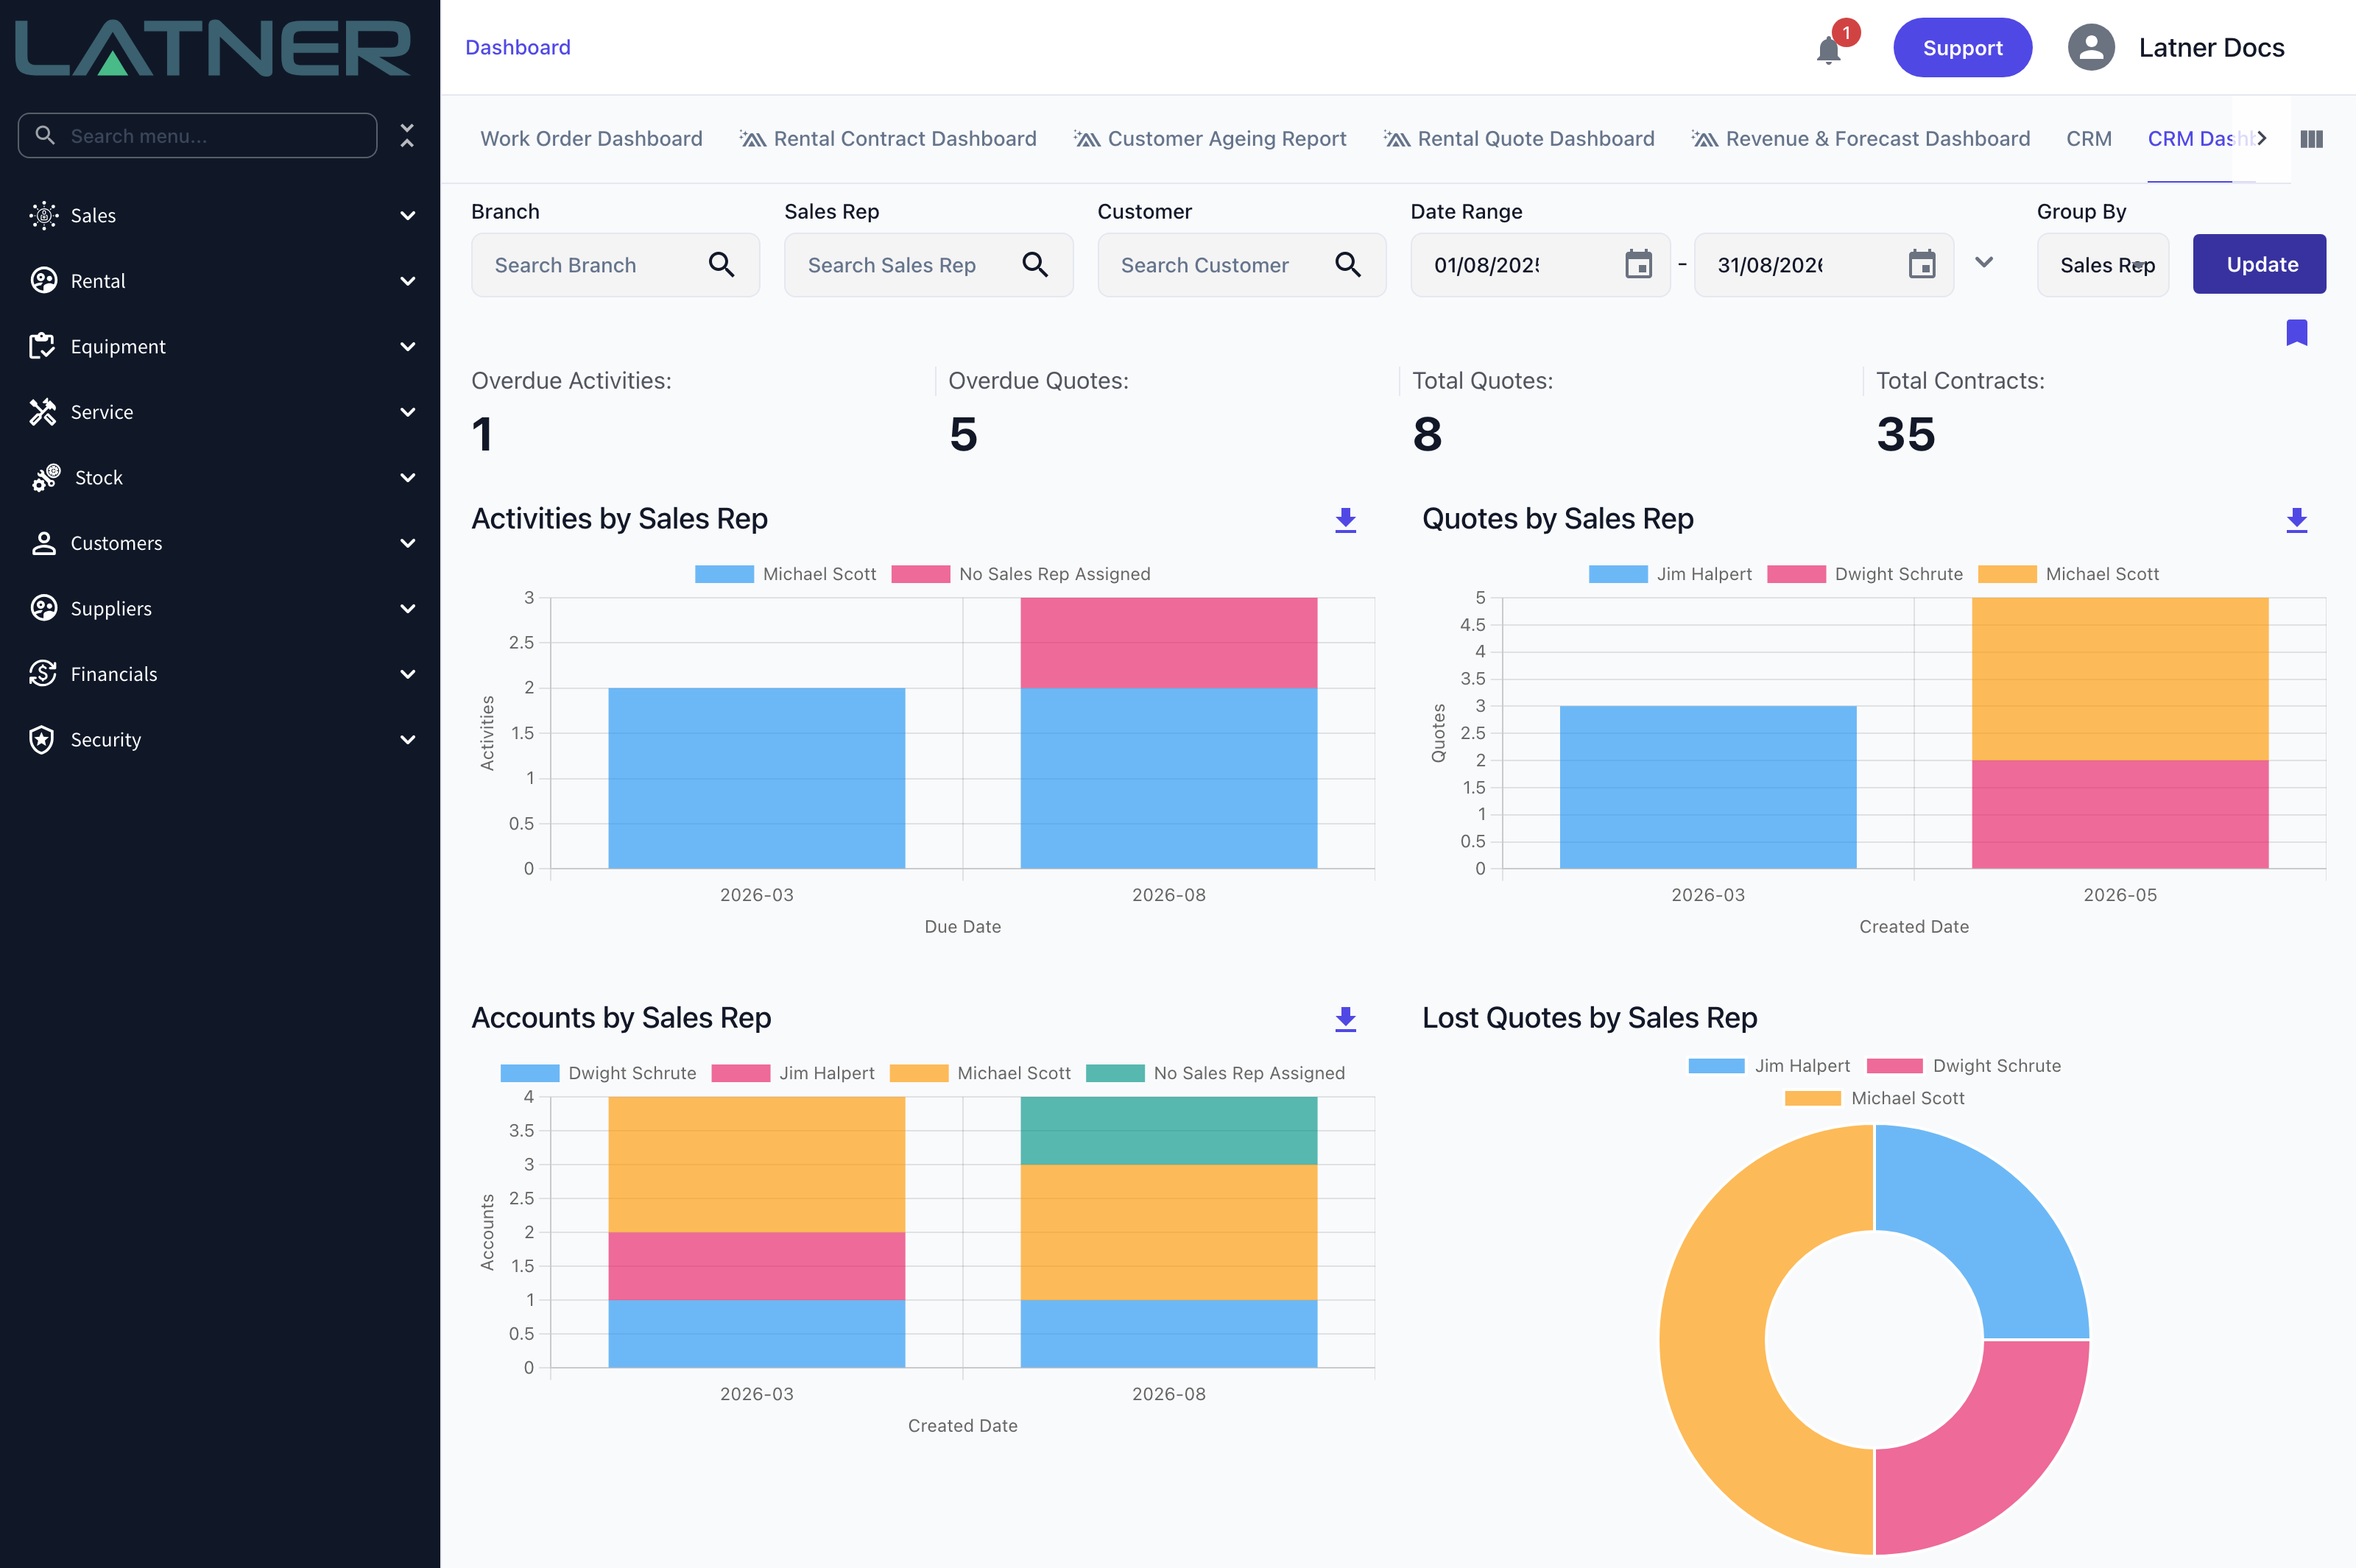The width and height of the screenshot is (2356, 1568).
Task: Expand the Financials menu chevron
Action: [408, 674]
